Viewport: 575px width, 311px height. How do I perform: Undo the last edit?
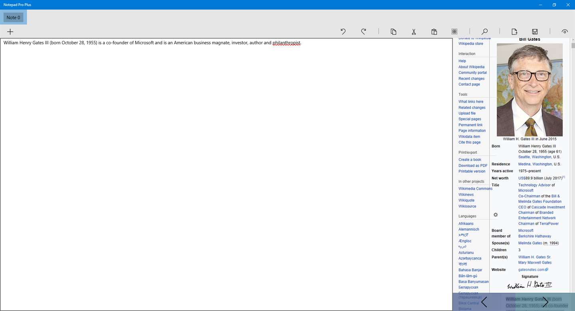[x=343, y=31]
